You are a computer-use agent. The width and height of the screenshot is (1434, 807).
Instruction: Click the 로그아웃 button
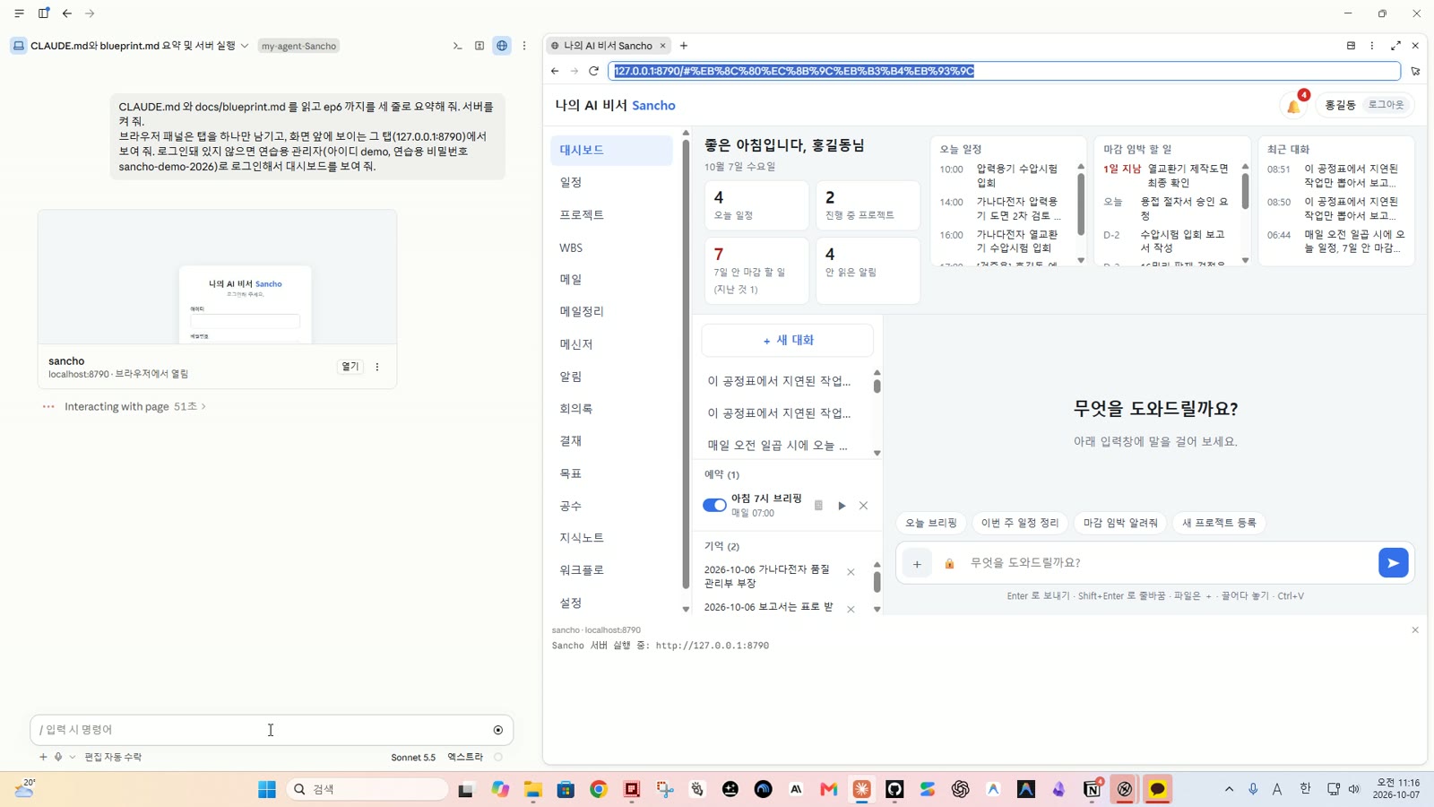[1386, 105]
